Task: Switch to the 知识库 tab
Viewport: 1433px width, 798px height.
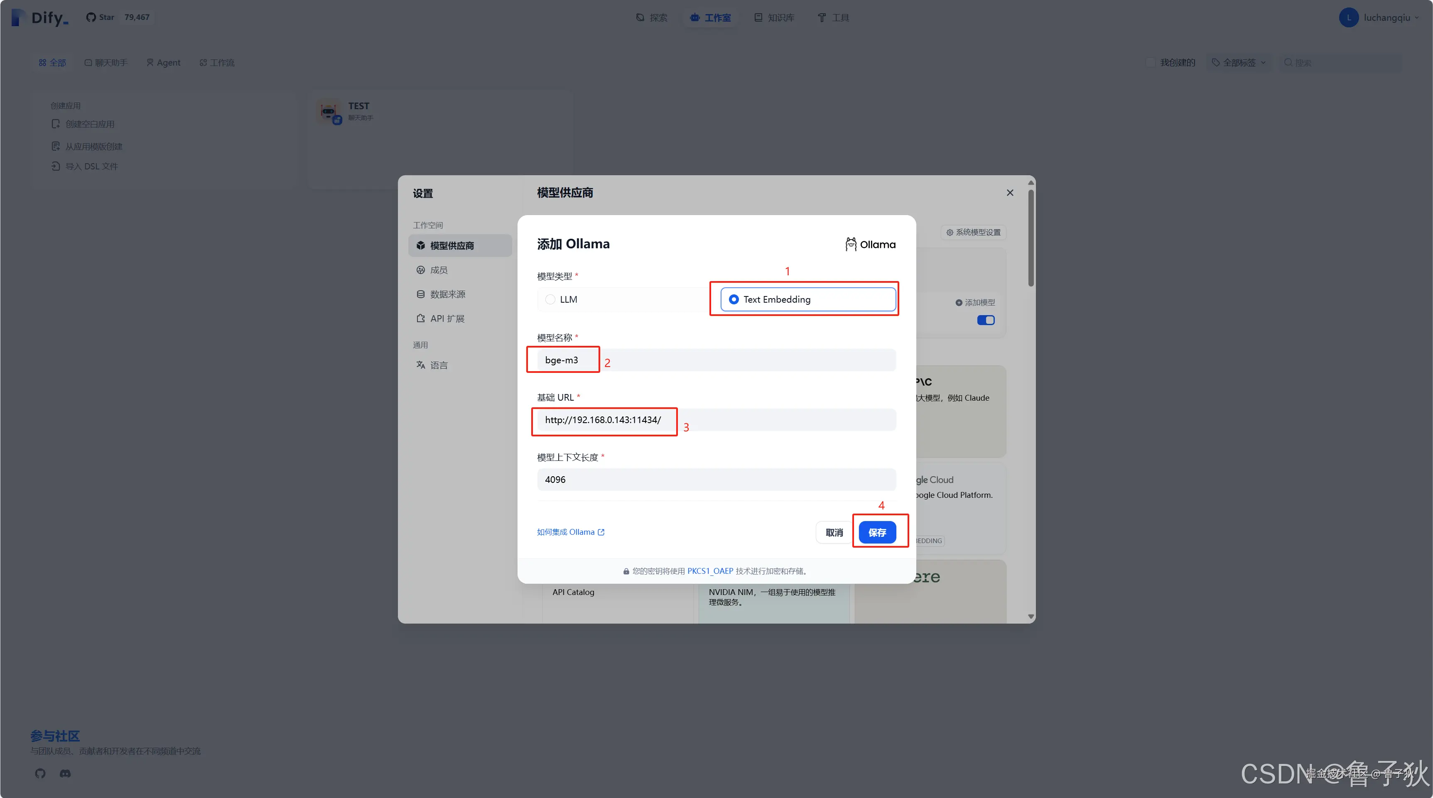Action: pos(774,18)
